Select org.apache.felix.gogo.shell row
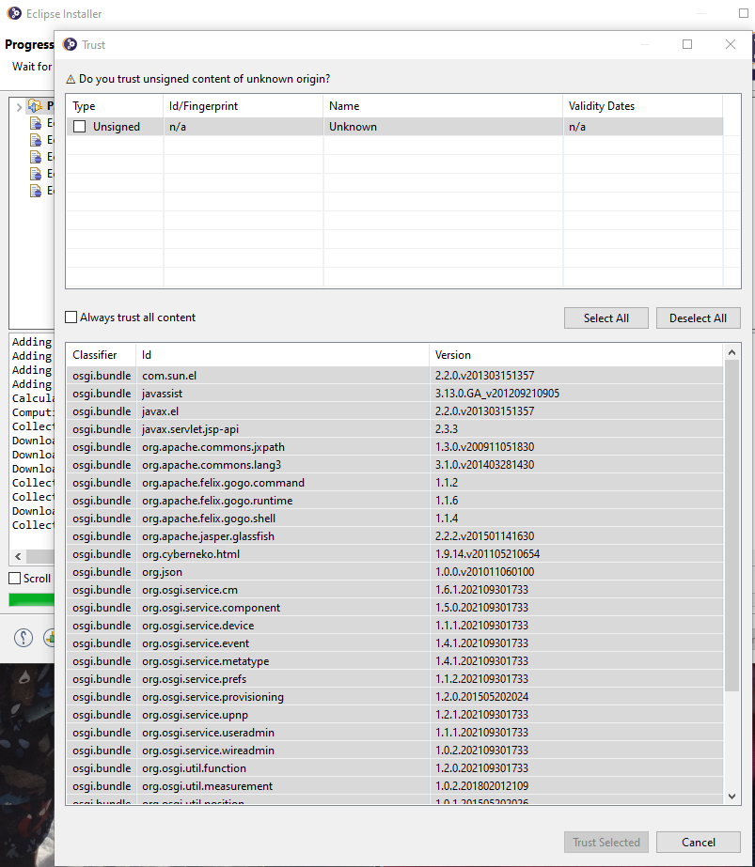755x867 pixels. point(395,519)
